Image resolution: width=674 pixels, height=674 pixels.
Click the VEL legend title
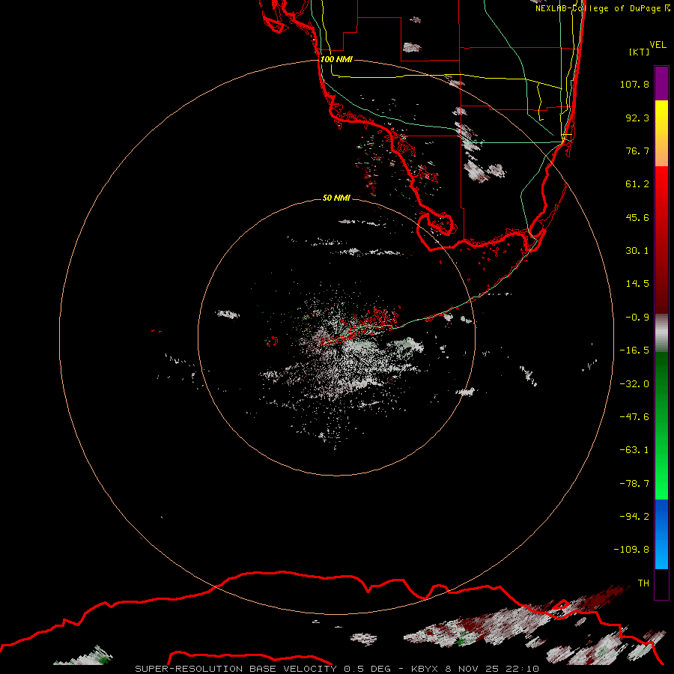(x=658, y=45)
